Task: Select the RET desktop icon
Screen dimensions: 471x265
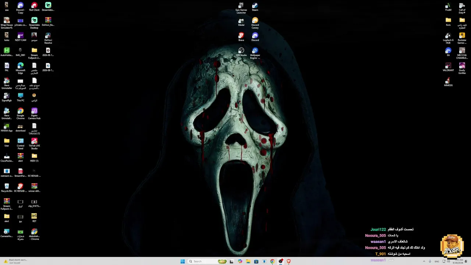Action: click(x=34, y=218)
